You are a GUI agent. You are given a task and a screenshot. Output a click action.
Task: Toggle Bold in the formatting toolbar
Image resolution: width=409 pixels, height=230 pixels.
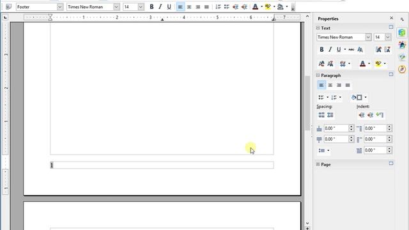click(151, 7)
